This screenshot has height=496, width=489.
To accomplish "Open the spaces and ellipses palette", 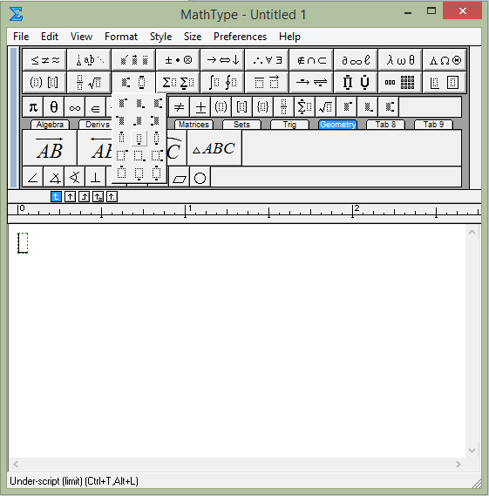I will tap(89, 60).
